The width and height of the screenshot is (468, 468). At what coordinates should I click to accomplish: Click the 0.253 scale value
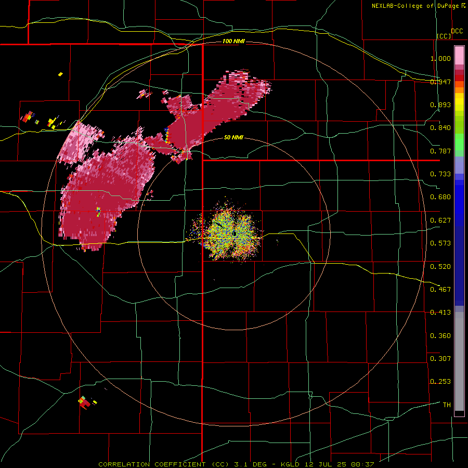click(440, 382)
